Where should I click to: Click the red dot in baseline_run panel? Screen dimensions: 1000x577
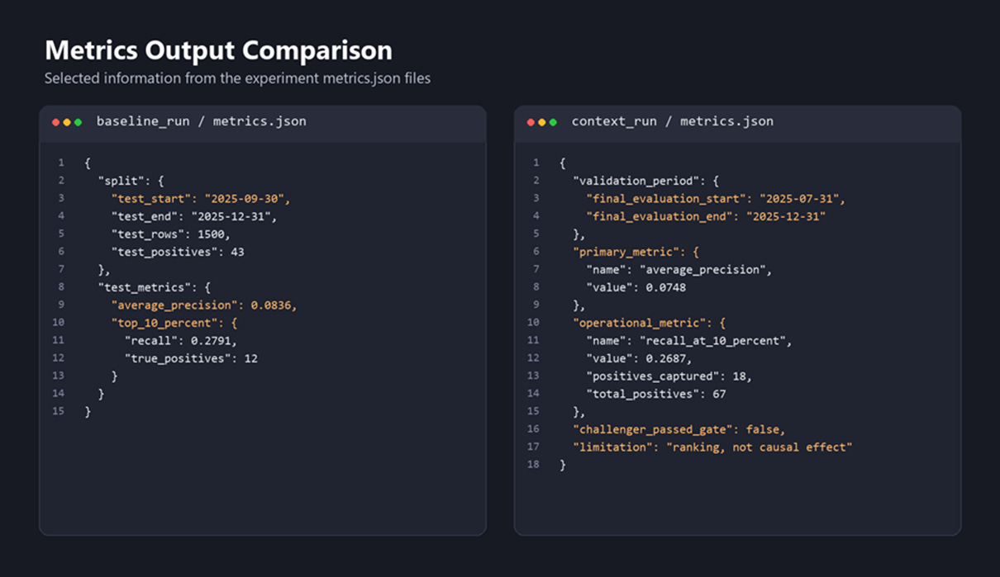pyautogui.click(x=56, y=122)
